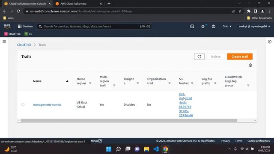This screenshot has height=154, width=274.
Task: Open Task View on the taskbar
Action: [x=128, y=149]
